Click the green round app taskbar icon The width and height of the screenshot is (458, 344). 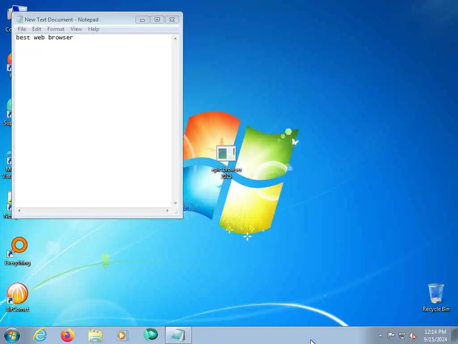click(151, 334)
